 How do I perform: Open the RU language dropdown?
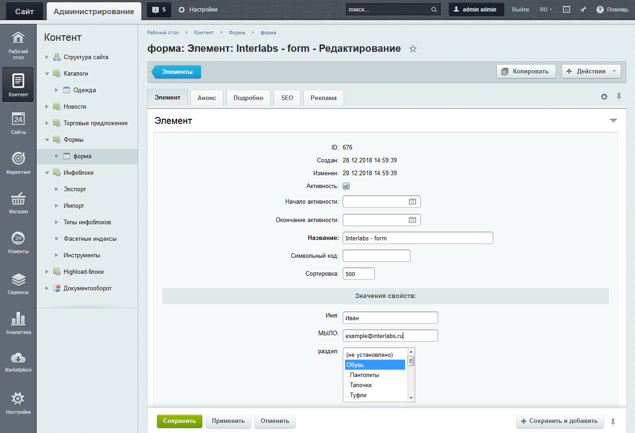click(x=546, y=10)
